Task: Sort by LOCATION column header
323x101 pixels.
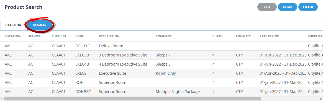Action: pos(13,36)
